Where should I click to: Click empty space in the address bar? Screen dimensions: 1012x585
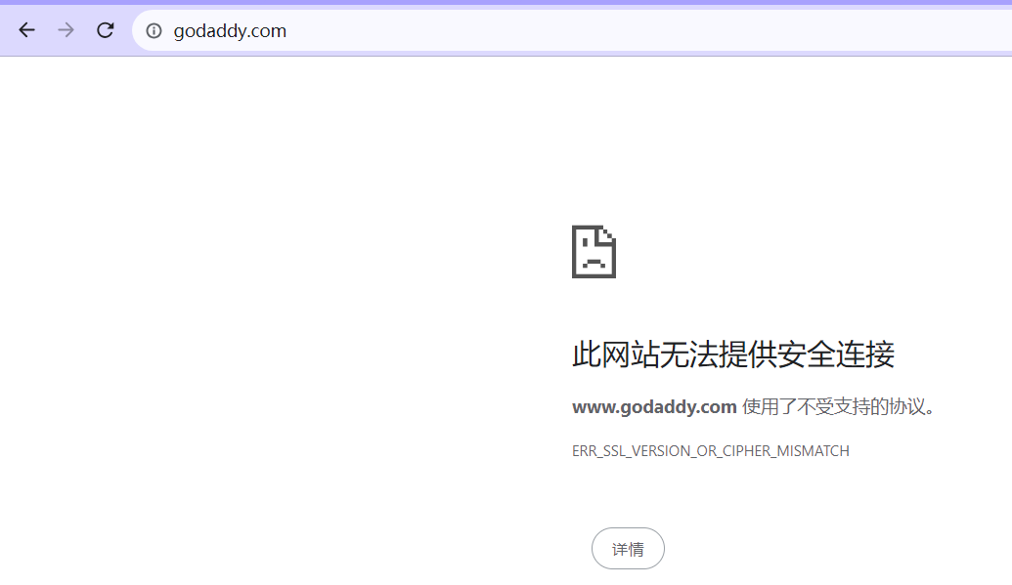(587, 31)
